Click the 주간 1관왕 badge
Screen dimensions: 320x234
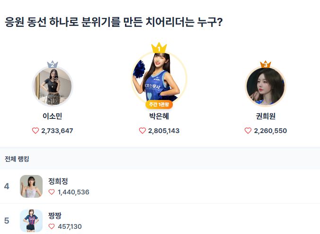point(159,104)
